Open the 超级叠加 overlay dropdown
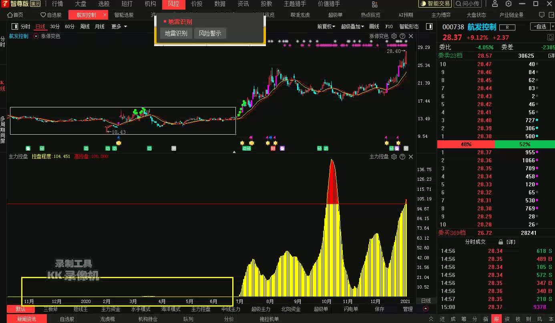The image size is (555, 323). (352, 26)
